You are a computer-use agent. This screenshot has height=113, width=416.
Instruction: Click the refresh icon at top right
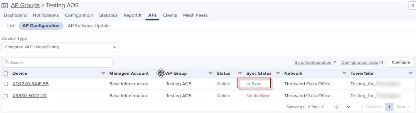(413, 6)
